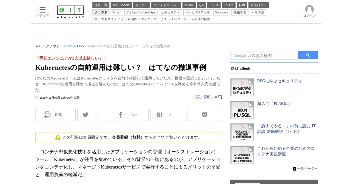The height and width of the screenshot is (184, 352).
Task: Open the トレメ menu item
Action: click(x=214, y=5)
